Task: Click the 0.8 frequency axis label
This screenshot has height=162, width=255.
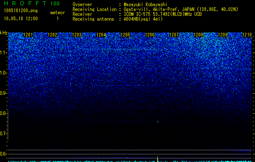Action: pyautogui.click(x=3, y=113)
